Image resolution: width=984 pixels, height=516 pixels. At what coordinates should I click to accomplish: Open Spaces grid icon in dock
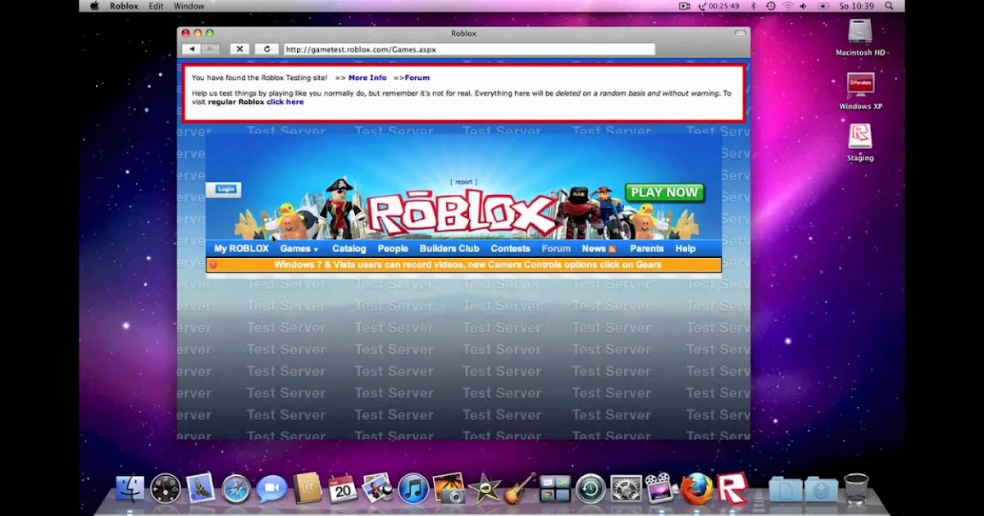click(554, 489)
